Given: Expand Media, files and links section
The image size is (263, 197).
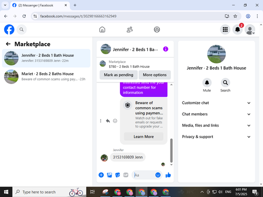Looking at the screenshot, I should (x=216, y=126).
